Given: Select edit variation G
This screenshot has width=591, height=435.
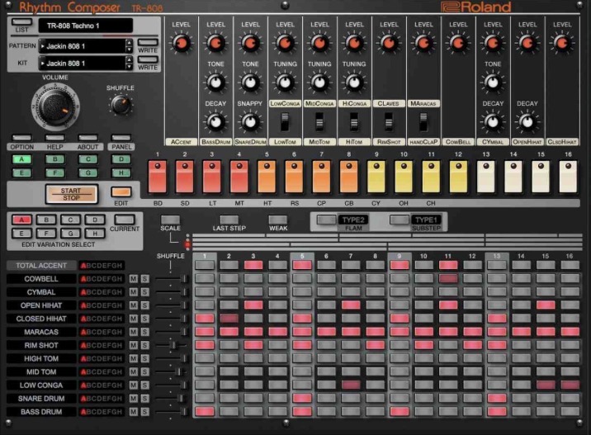Looking at the screenshot, I should tap(70, 234).
